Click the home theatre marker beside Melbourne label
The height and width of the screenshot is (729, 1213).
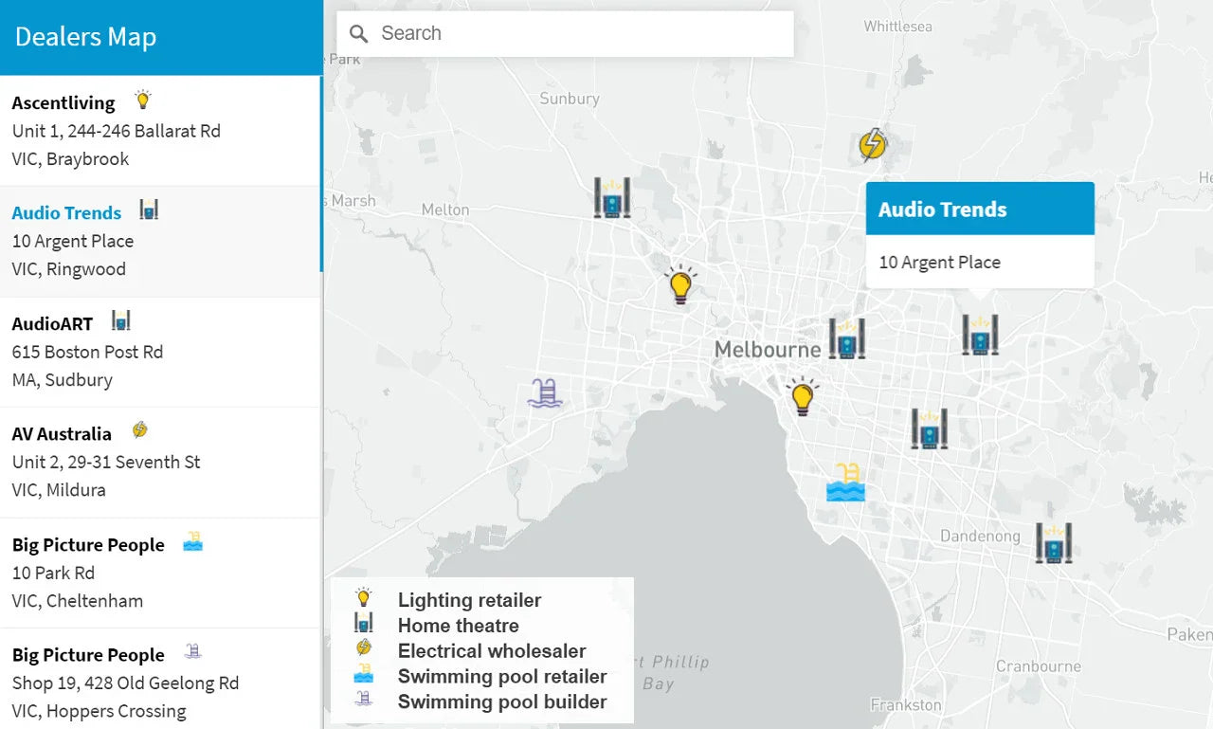pos(846,338)
